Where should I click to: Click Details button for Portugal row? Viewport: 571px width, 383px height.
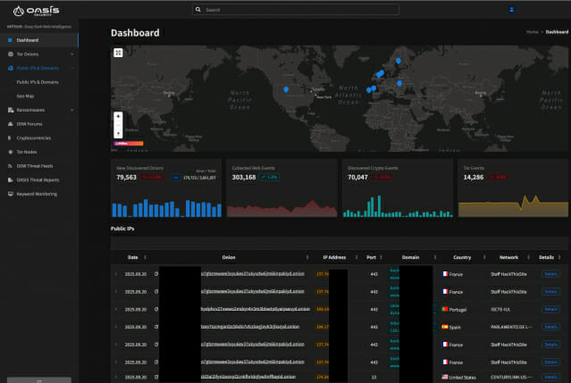coord(550,308)
